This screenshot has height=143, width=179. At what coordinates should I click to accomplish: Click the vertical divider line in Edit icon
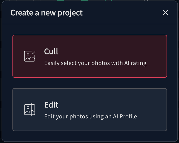coord(31,110)
